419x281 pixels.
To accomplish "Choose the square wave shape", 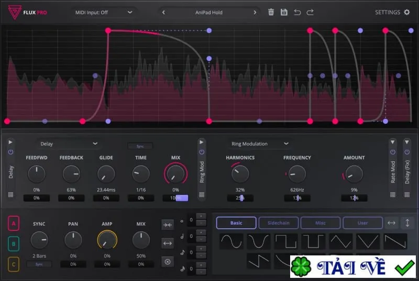I will pyautogui.click(x=286, y=241).
